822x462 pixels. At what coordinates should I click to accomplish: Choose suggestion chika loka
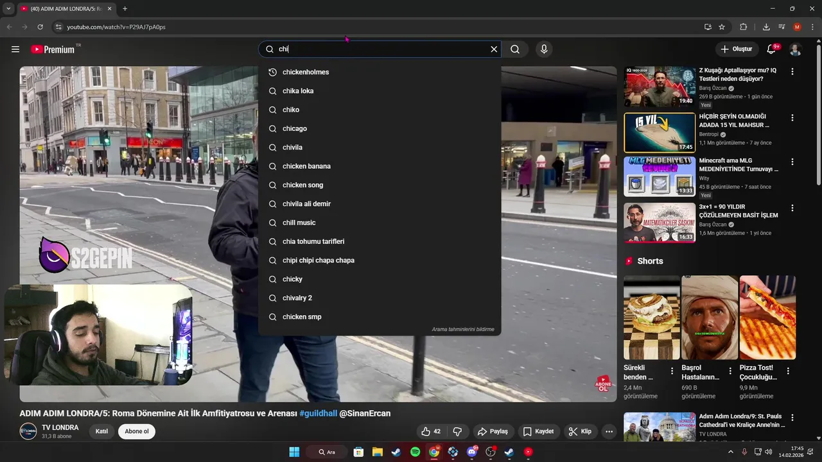(380, 91)
